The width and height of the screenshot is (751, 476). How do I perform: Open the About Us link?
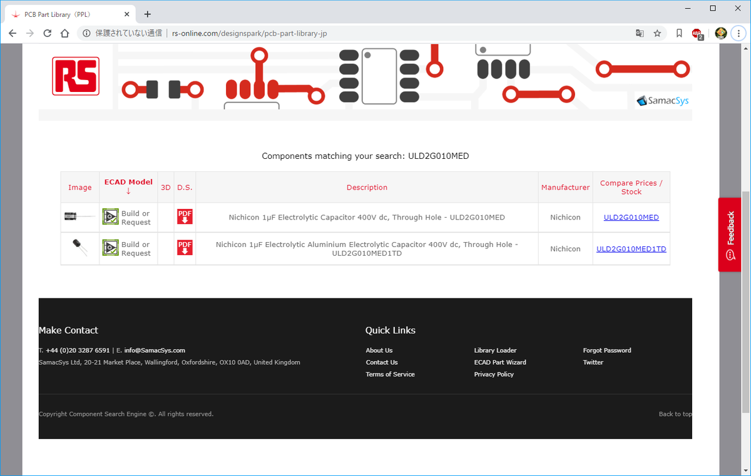pos(379,350)
